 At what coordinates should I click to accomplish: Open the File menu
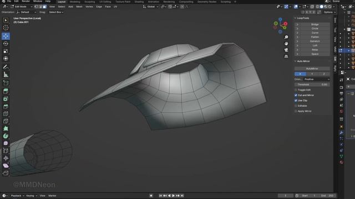pos(9,1)
